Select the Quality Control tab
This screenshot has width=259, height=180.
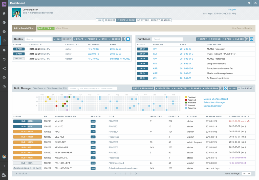(161, 20)
